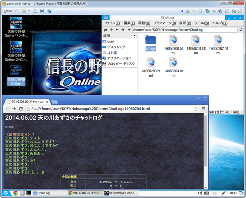Image resolution: width=246 pixels, height=198 pixels.
Task: Click the VMware network adapter icon
Action: coord(207,11)
